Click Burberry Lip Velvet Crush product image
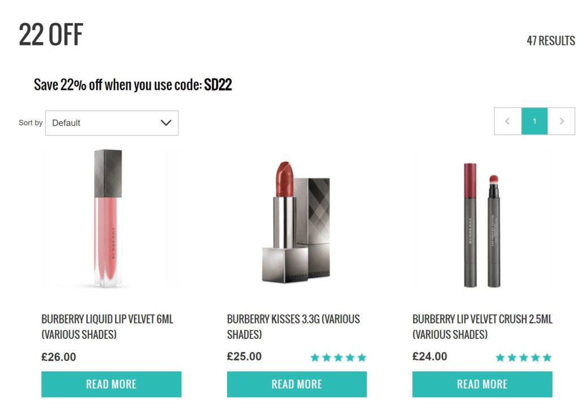This screenshot has width=580, height=416. point(482,224)
